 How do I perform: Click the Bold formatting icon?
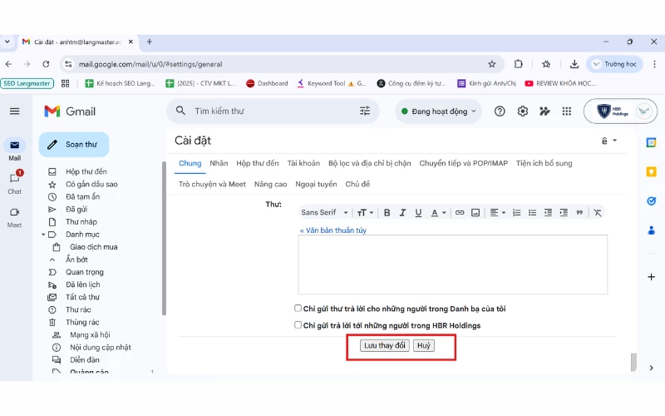click(387, 213)
